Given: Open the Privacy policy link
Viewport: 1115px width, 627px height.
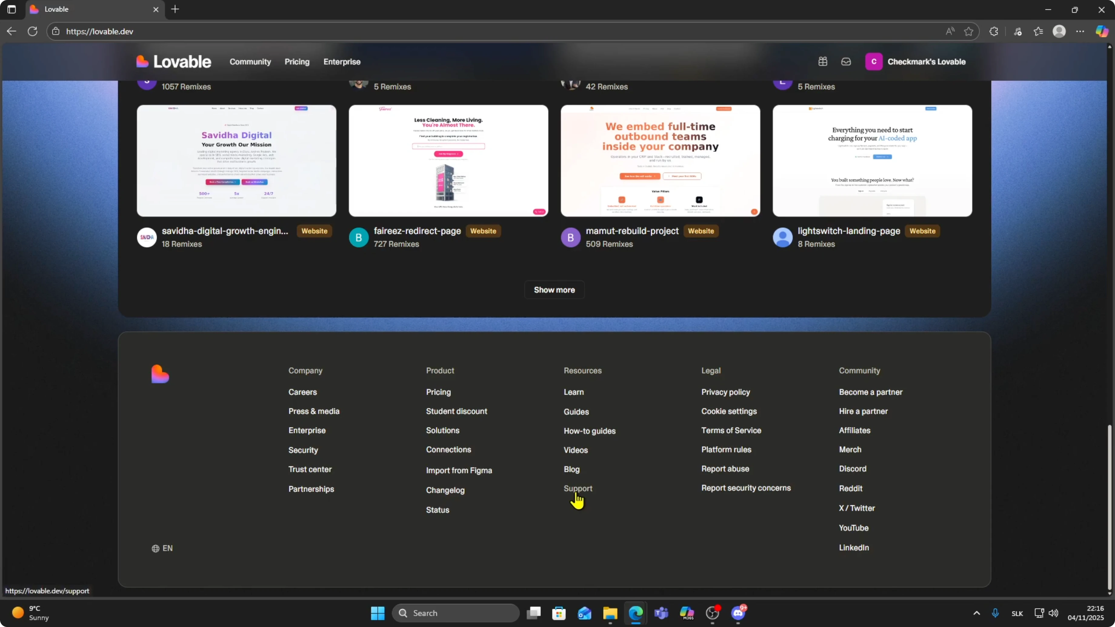Looking at the screenshot, I should [x=725, y=392].
